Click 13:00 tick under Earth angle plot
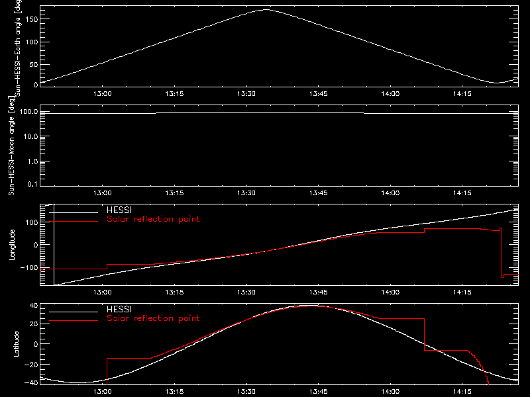Image resolution: width=530 pixels, height=397 pixels. pos(103,94)
